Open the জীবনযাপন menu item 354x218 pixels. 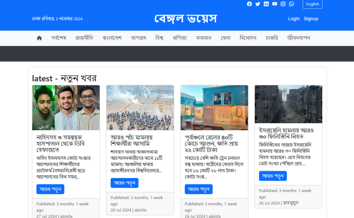299,38
